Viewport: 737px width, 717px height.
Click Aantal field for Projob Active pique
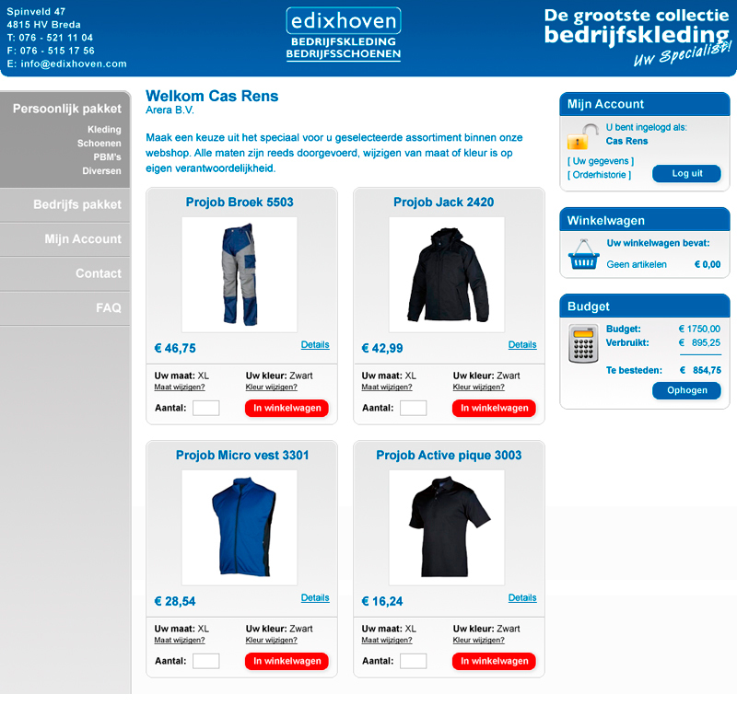click(413, 661)
